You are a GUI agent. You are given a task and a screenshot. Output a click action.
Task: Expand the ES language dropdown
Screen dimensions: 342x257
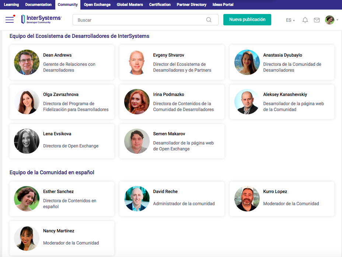[x=290, y=20]
